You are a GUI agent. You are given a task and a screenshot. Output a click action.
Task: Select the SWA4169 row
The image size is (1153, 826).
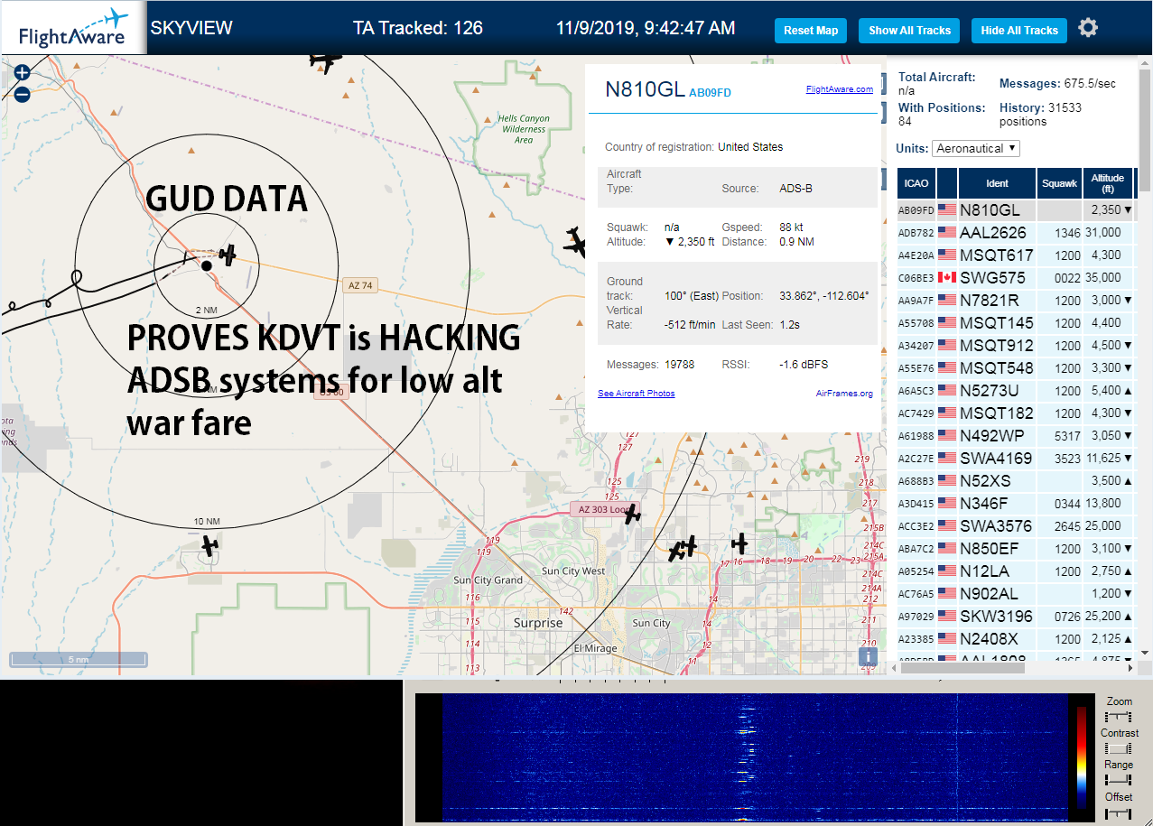pos(1016,459)
